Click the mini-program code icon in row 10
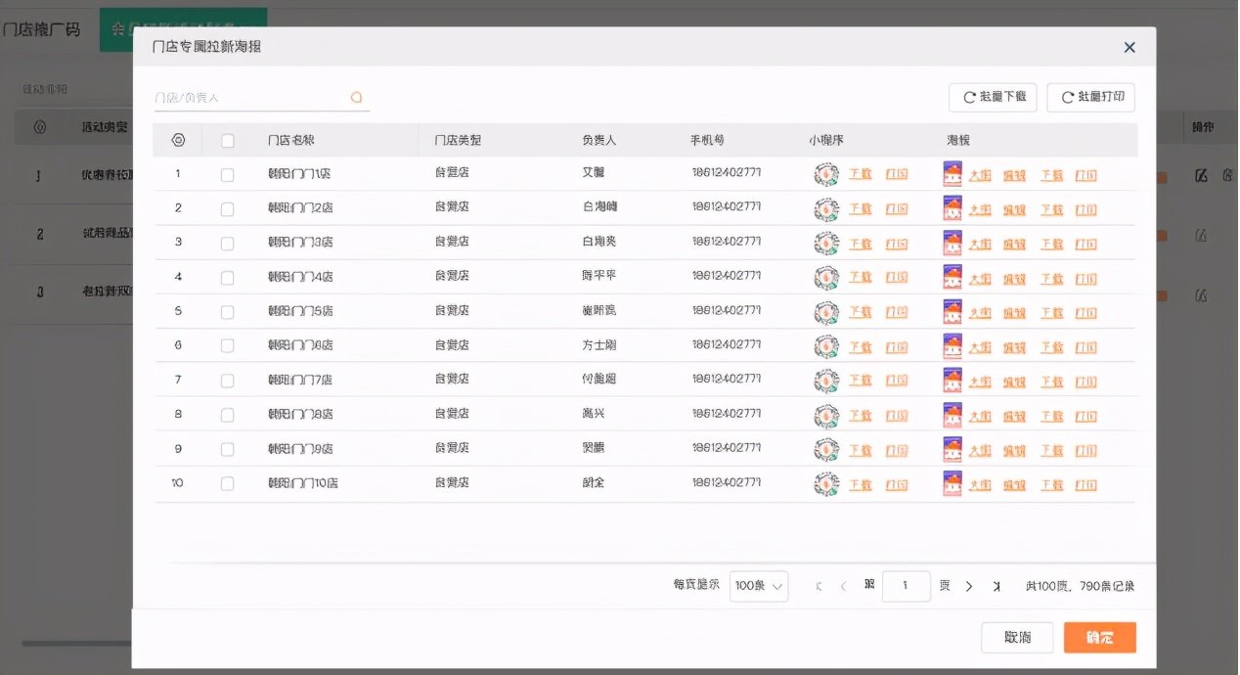Image resolution: width=1240 pixels, height=675 pixels. [826, 483]
